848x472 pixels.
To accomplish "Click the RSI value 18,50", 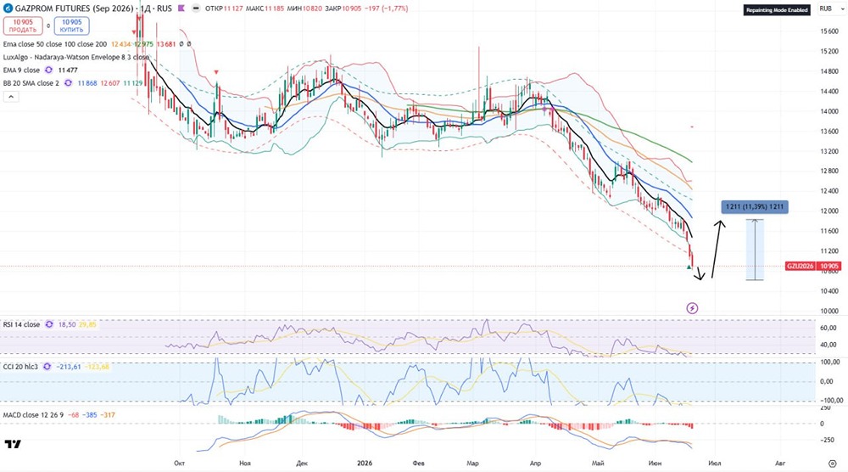I will click(66, 324).
